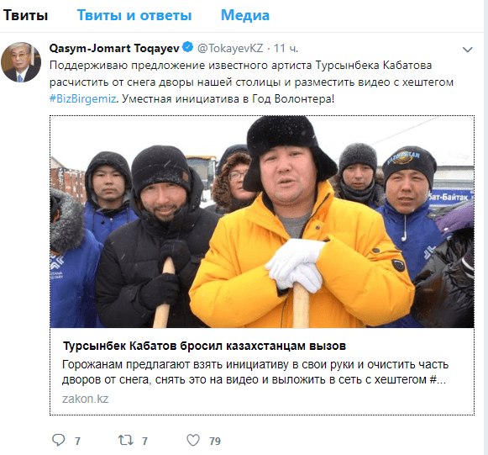The width and height of the screenshot is (488, 455).
Task: Switch to the Твиты tab
Action: (25, 15)
